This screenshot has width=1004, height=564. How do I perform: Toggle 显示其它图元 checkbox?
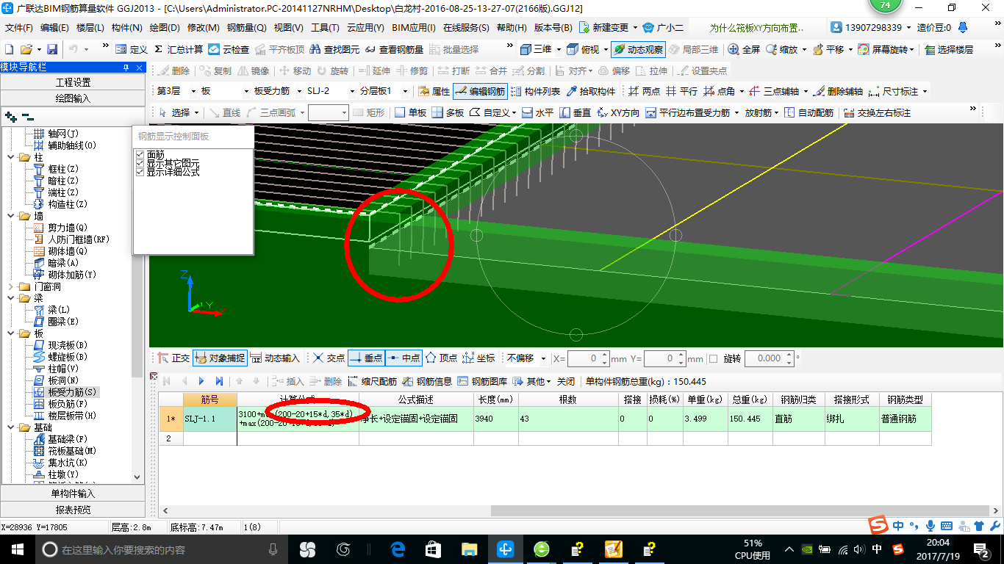pos(140,163)
